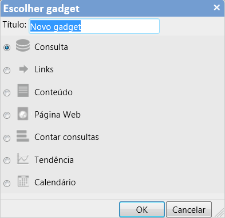The width and height of the screenshot is (225, 218).
Task: Pick the Tendência radio button
Action: coord(7,161)
